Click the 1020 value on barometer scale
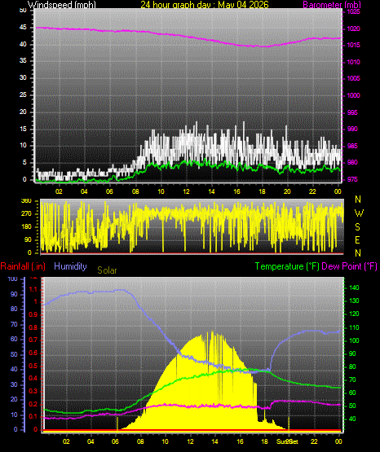This screenshot has height=452, width=380. tap(353, 29)
